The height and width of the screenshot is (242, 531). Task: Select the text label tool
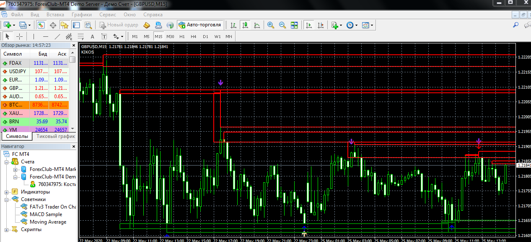[93, 36]
